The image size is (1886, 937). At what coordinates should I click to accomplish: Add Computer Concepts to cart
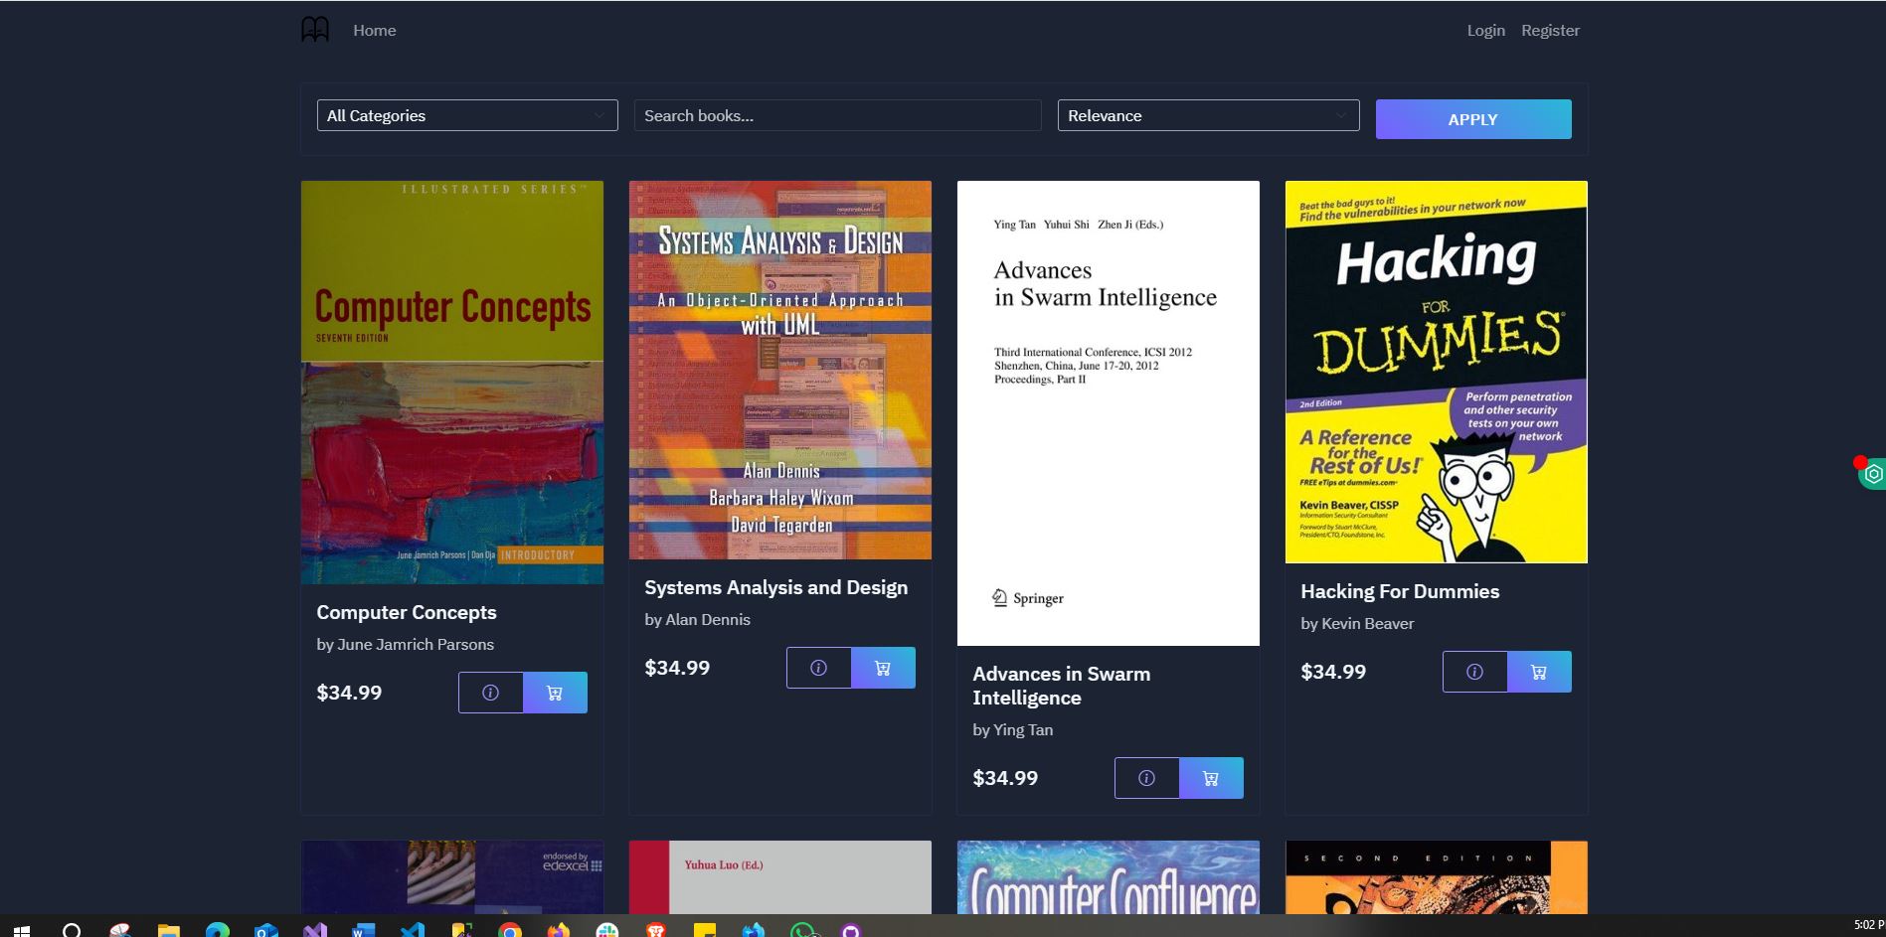coord(555,693)
